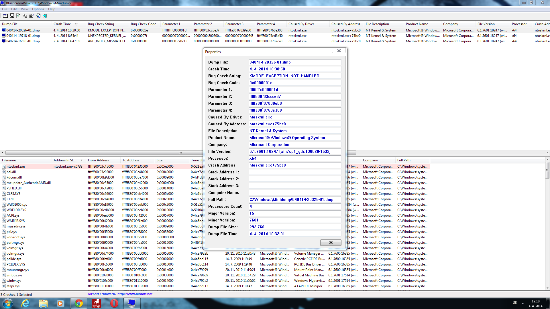Open the nirsoft.net link in status bar
Image resolution: width=550 pixels, height=309 pixels.
pos(135,294)
